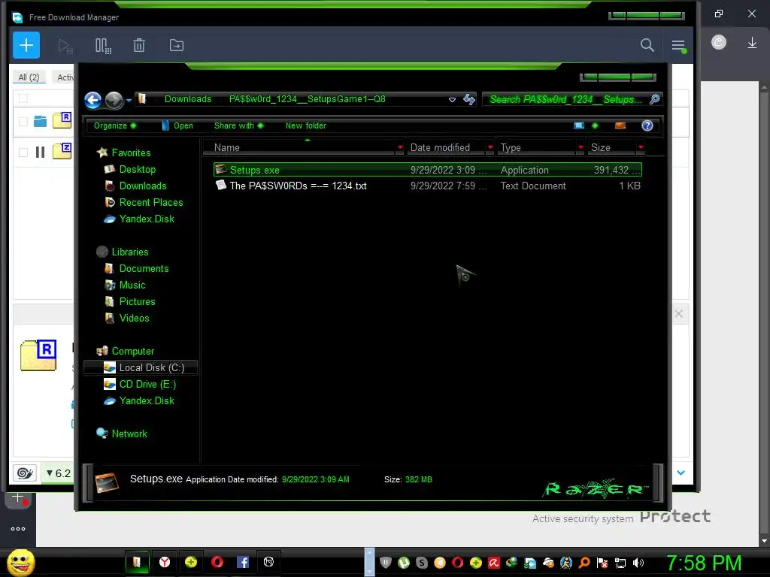The width and height of the screenshot is (770, 577).
Task: Select the Setups.exe file
Action: point(428,170)
